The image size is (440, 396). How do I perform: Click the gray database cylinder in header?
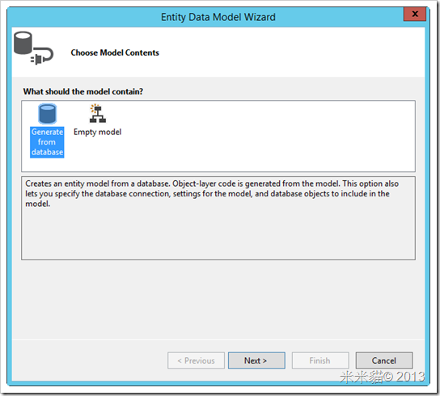(x=23, y=43)
